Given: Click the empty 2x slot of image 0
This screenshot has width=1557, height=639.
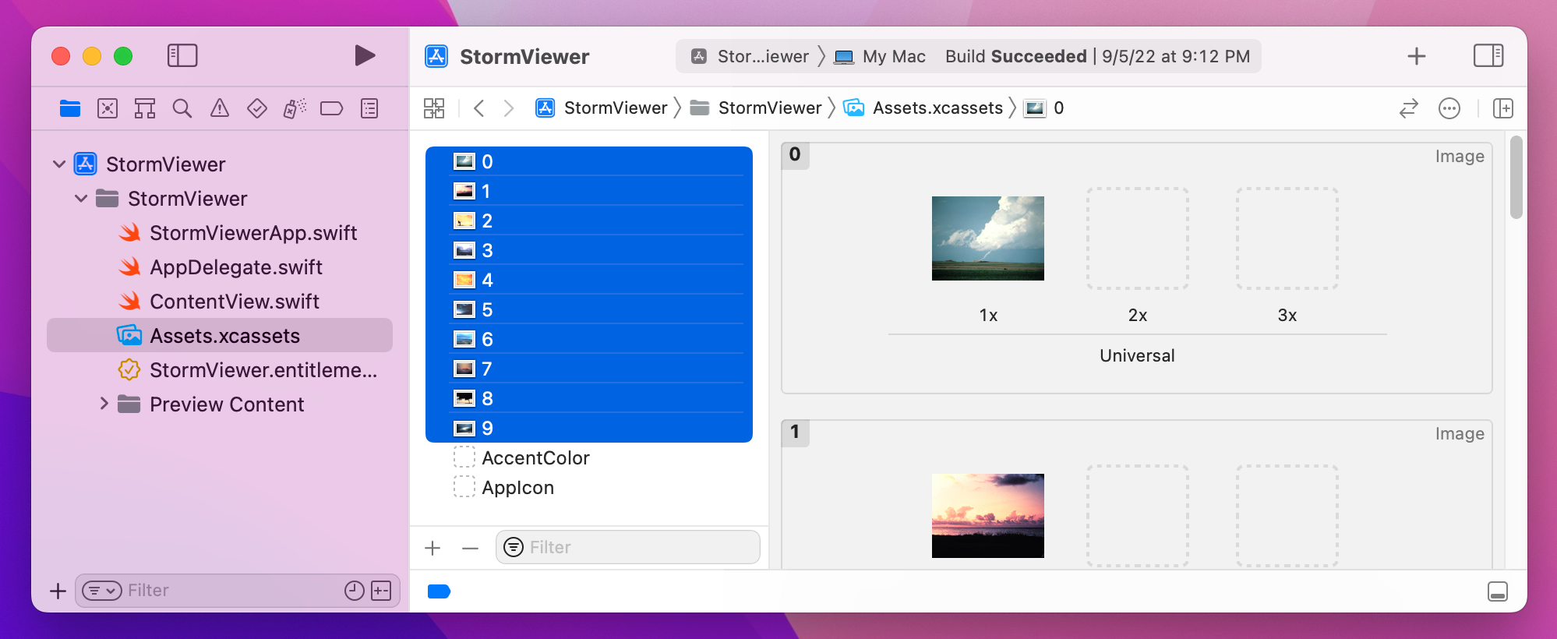Looking at the screenshot, I should pyautogui.click(x=1138, y=238).
